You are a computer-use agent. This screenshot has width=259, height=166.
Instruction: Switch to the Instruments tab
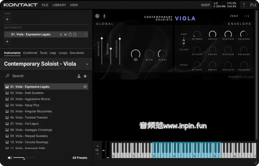click(x=12, y=53)
